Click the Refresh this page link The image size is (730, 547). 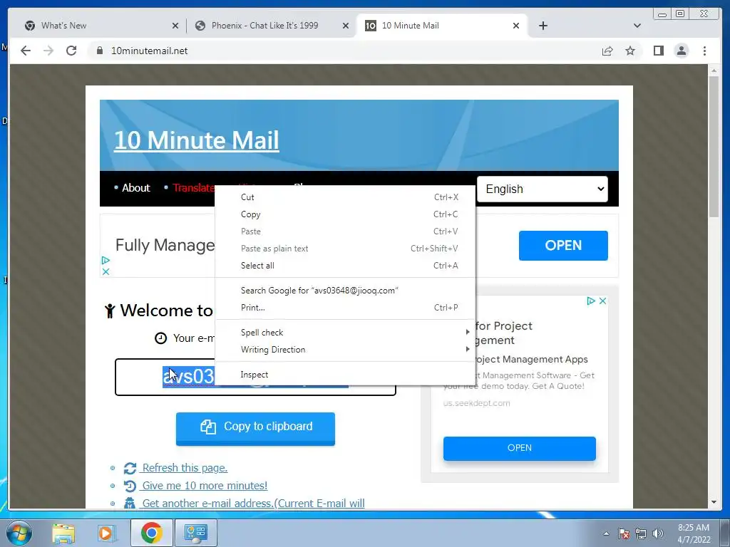185,468
